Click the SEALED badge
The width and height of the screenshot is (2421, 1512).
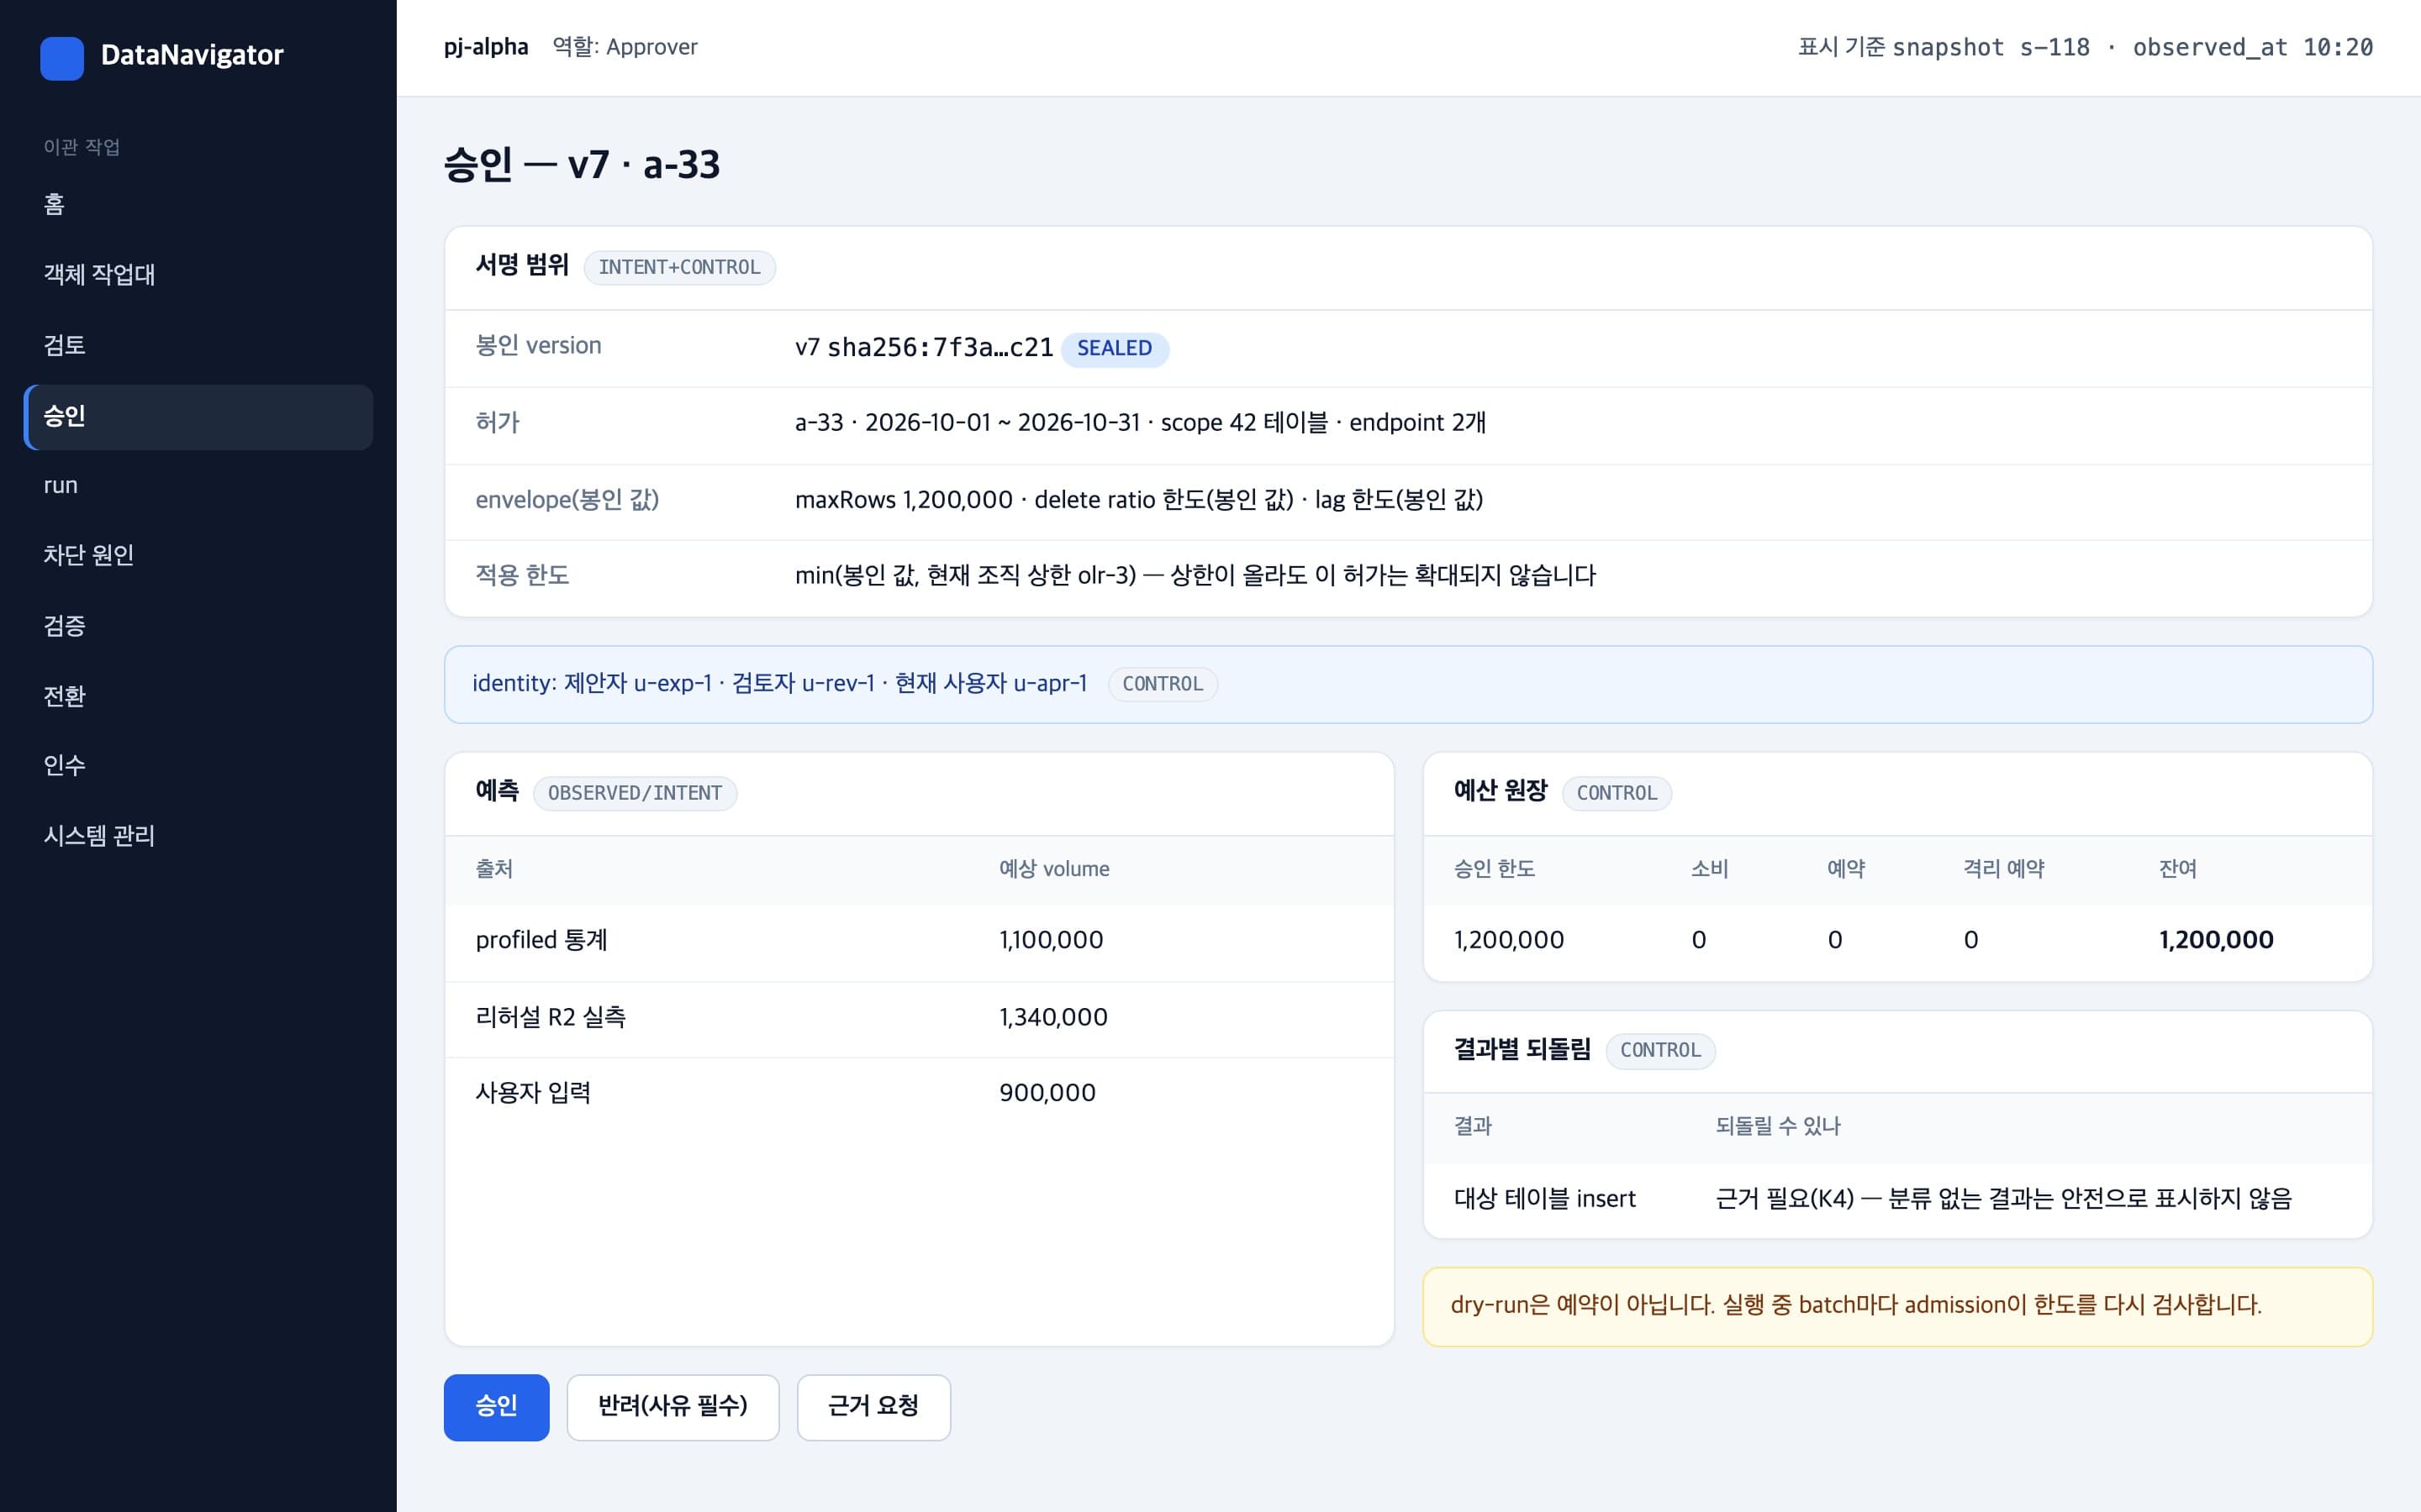1115,349
